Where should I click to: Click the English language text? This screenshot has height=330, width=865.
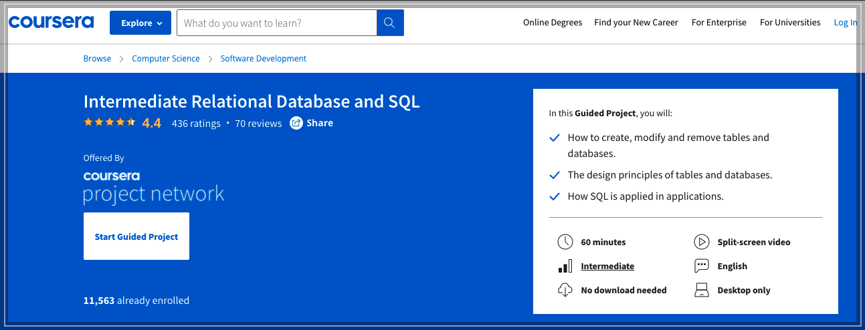click(732, 266)
